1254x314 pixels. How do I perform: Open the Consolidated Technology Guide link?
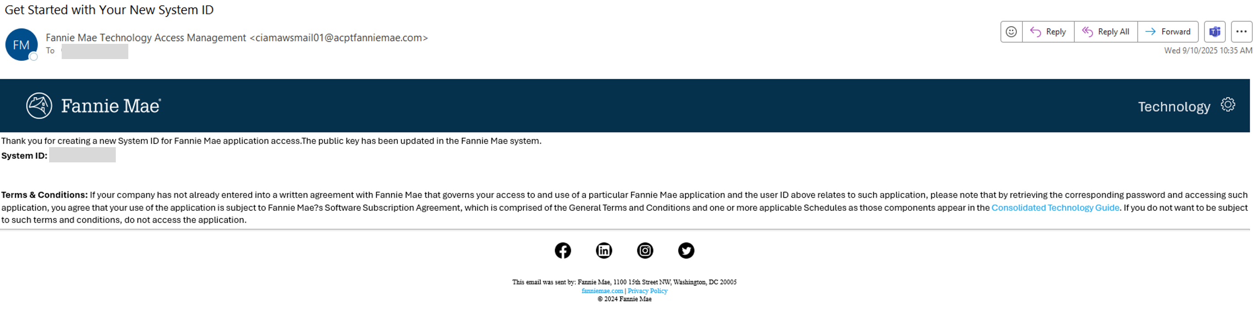[x=1055, y=208]
